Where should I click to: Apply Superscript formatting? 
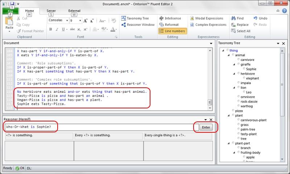tap(85, 29)
